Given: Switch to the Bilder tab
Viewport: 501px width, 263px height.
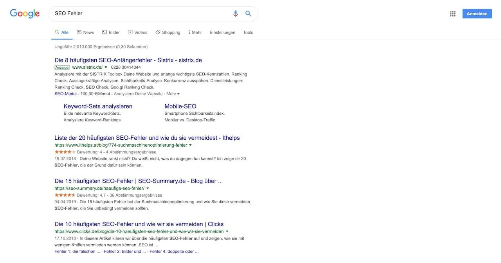Looking at the screenshot, I should tap(111, 32).
